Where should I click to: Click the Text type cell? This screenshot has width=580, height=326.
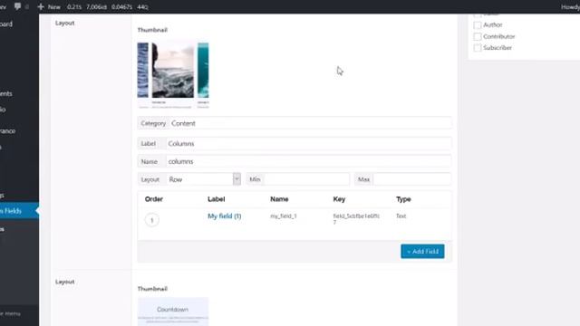click(x=401, y=216)
